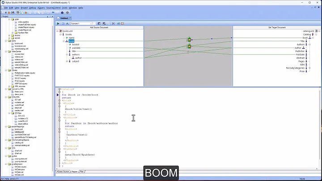This screenshot has height=181, width=322.
Task: Collapse the book node in the source tree
Action: (x=64, y=41)
